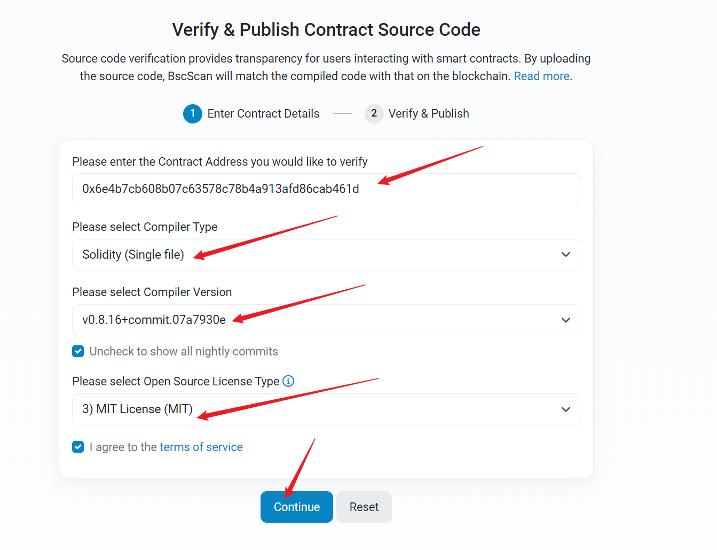
Task: Disable the nightly commits checkbox
Action: 78,351
